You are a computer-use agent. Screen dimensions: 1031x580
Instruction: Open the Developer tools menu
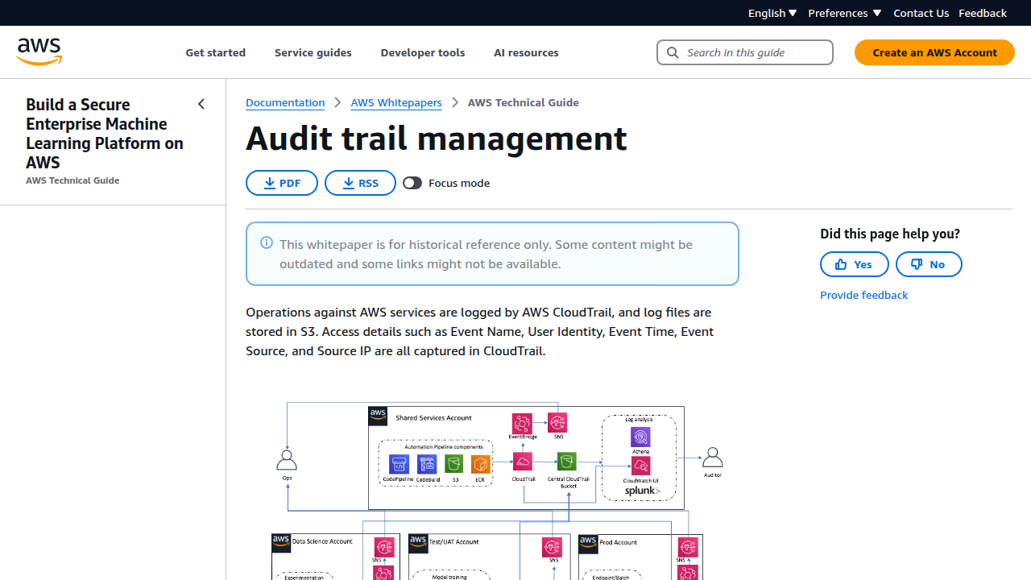(x=423, y=52)
